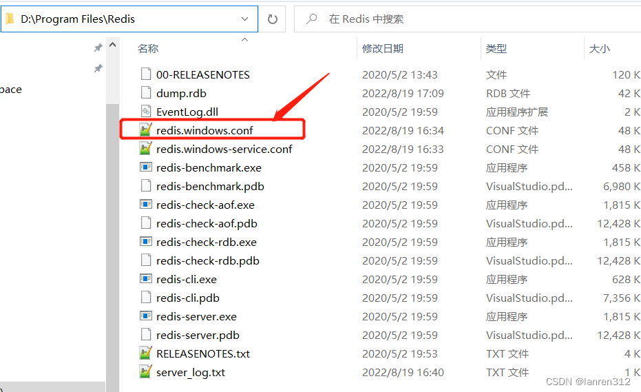641x392 pixels.
Task: Click the upper pin icon in the navigation pane
Action: tap(98, 48)
